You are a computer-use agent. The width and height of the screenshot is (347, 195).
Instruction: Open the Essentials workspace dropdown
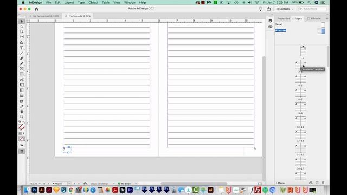[x=285, y=9]
